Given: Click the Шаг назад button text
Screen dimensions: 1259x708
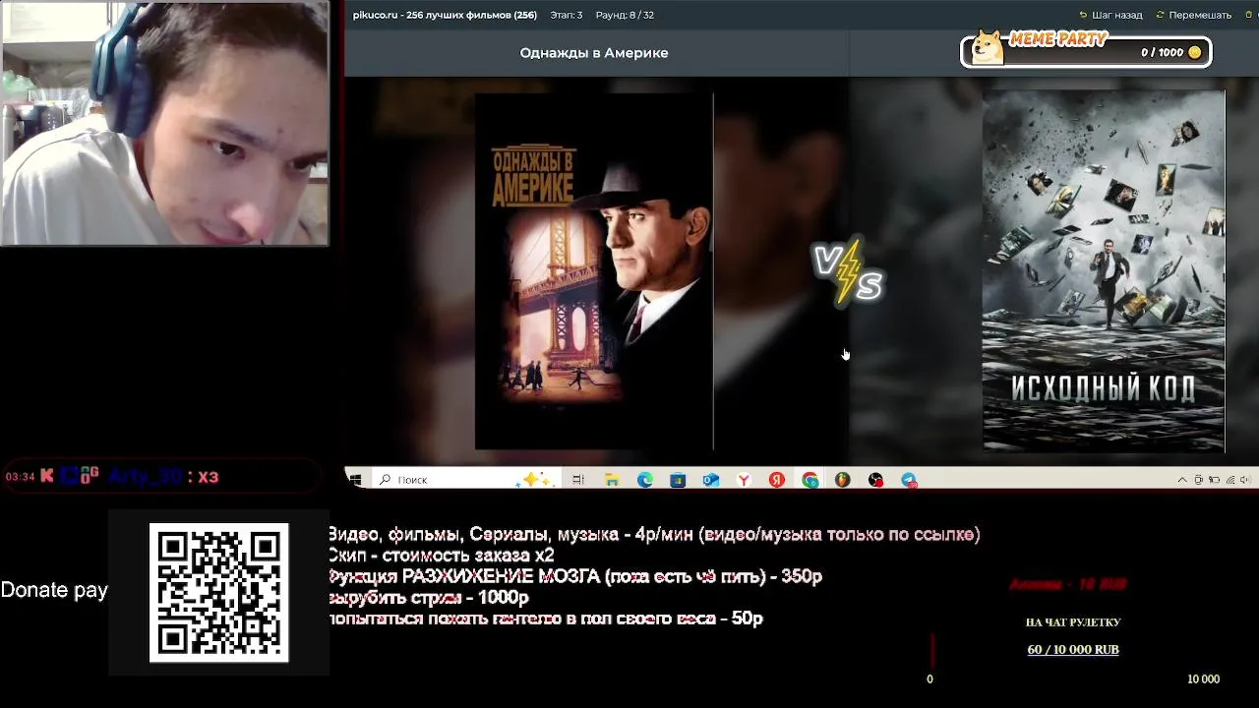Looking at the screenshot, I should point(1116,15).
